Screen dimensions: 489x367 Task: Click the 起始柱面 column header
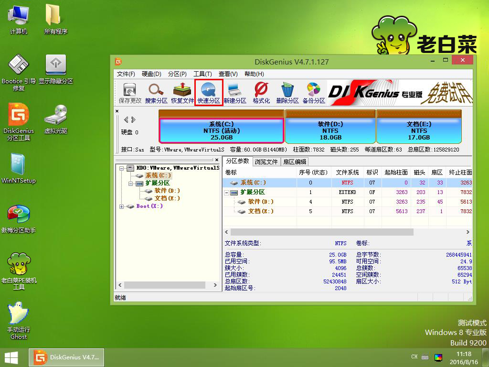tap(396, 172)
